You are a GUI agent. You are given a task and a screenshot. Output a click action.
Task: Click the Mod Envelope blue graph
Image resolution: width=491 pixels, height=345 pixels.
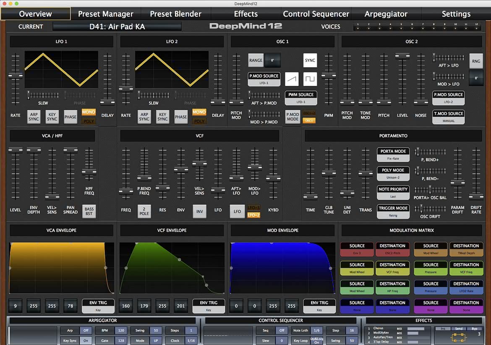pos(282,268)
